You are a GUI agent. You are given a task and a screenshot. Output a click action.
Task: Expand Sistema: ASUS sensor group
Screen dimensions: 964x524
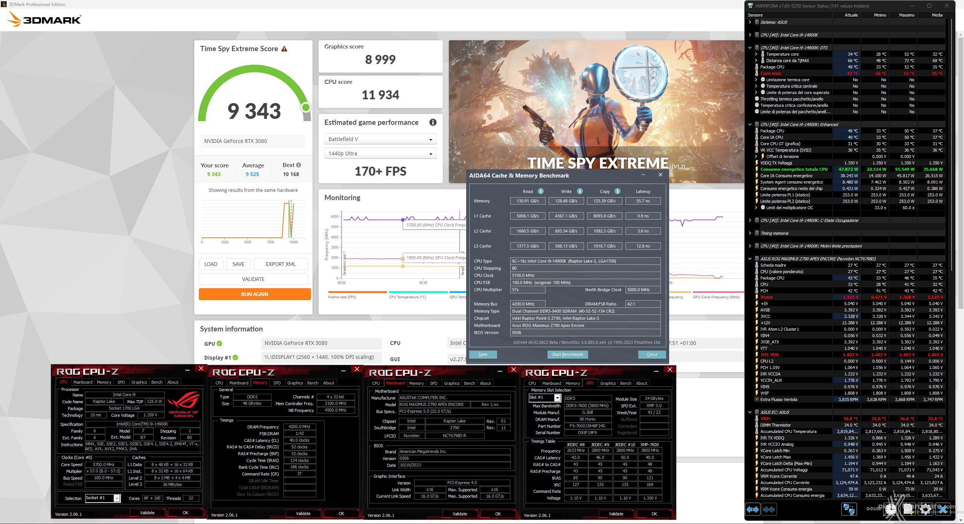[750, 22]
